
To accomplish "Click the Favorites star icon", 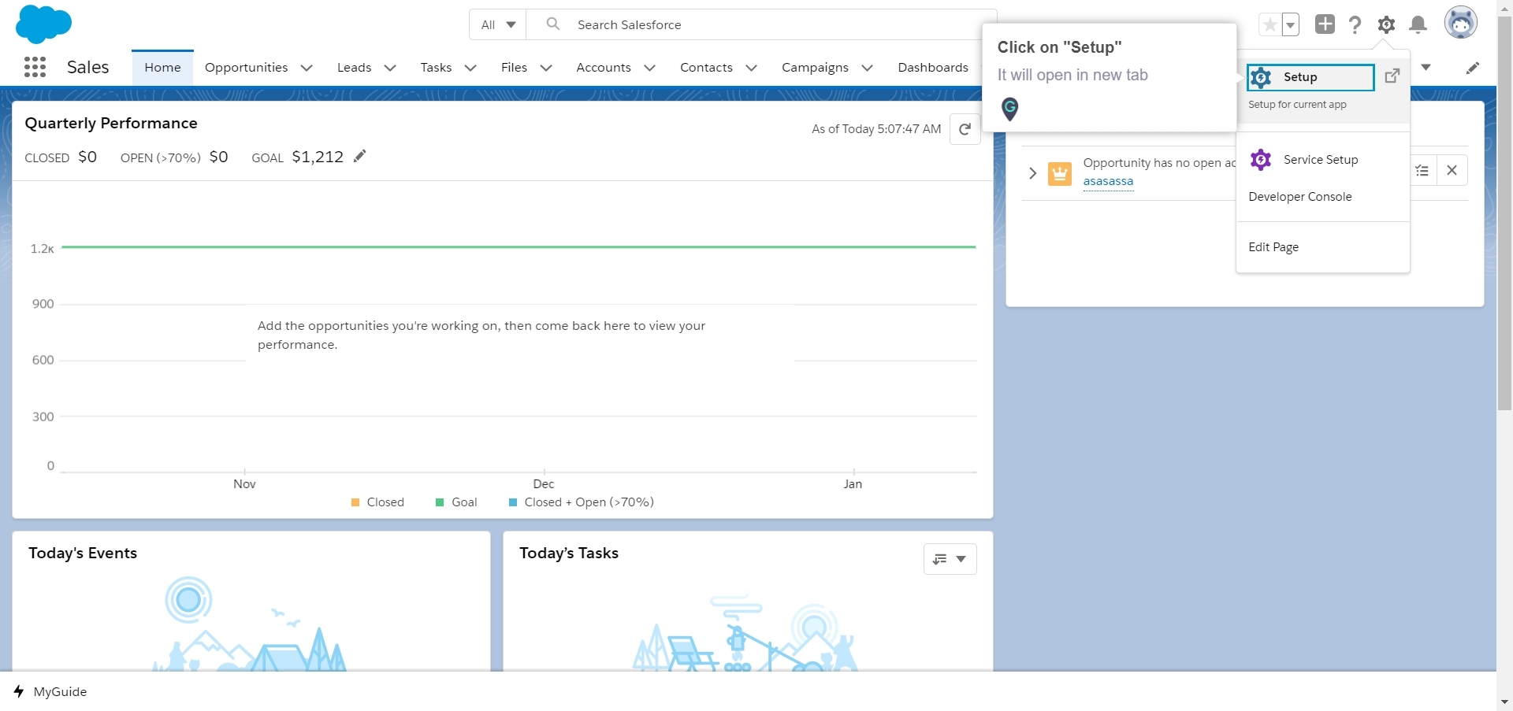I will [x=1270, y=25].
